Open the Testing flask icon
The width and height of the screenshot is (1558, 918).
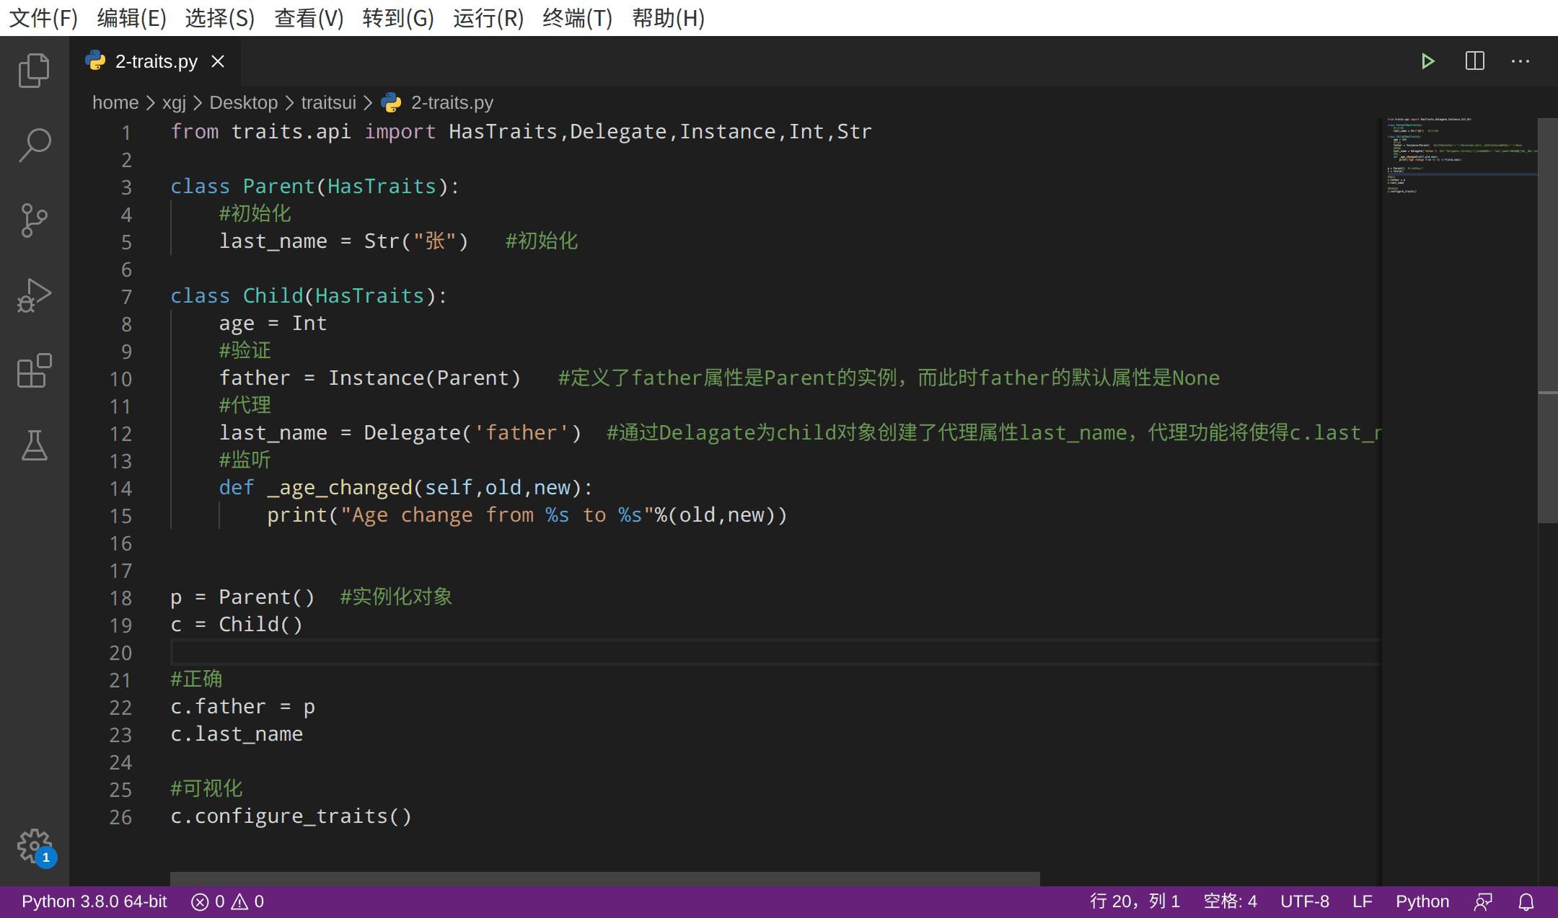34,446
